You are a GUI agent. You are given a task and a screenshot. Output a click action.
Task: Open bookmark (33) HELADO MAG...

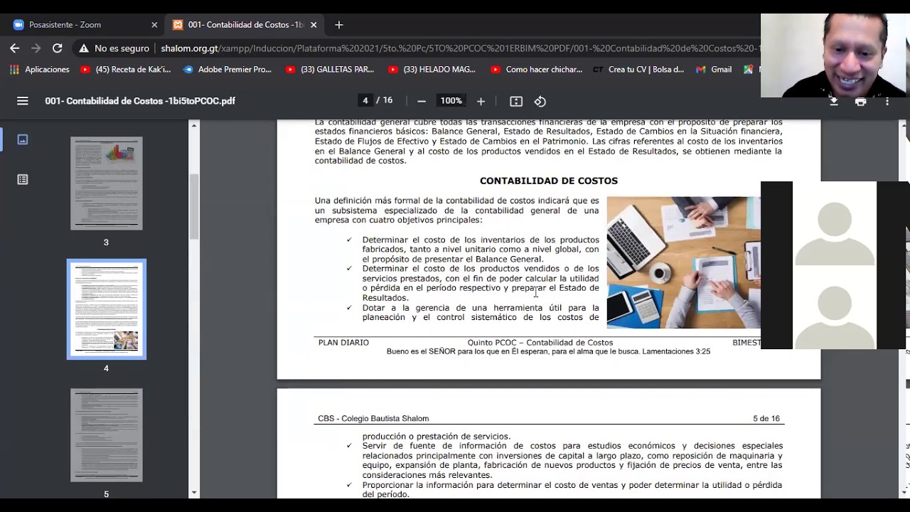click(x=432, y=70)
